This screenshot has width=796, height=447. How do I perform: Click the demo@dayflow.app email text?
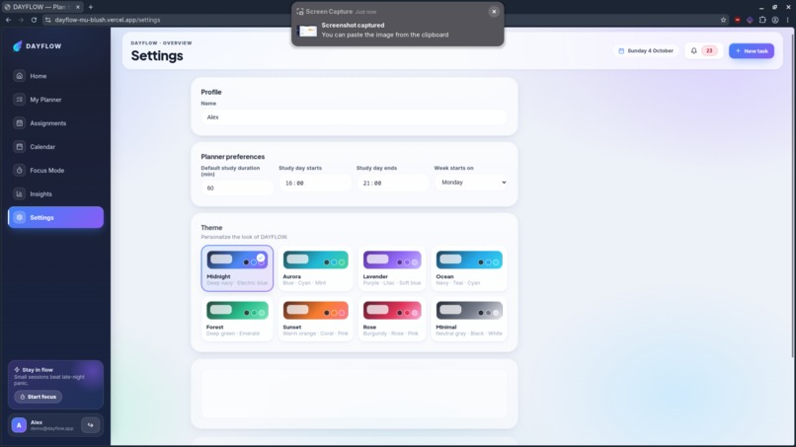[51, 428]
